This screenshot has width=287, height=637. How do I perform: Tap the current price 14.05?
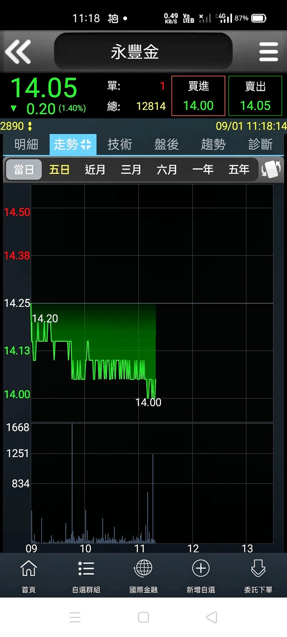pos(44,88)
